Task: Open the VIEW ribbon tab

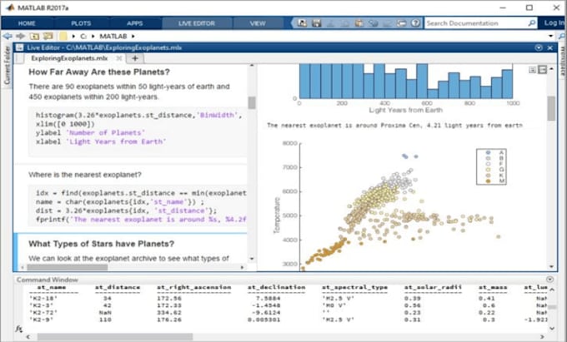Action: (258, 23)
